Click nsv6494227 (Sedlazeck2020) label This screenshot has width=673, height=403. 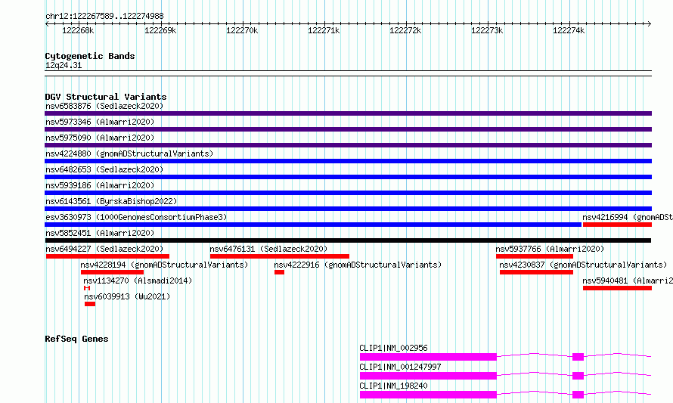click(104, 249)
